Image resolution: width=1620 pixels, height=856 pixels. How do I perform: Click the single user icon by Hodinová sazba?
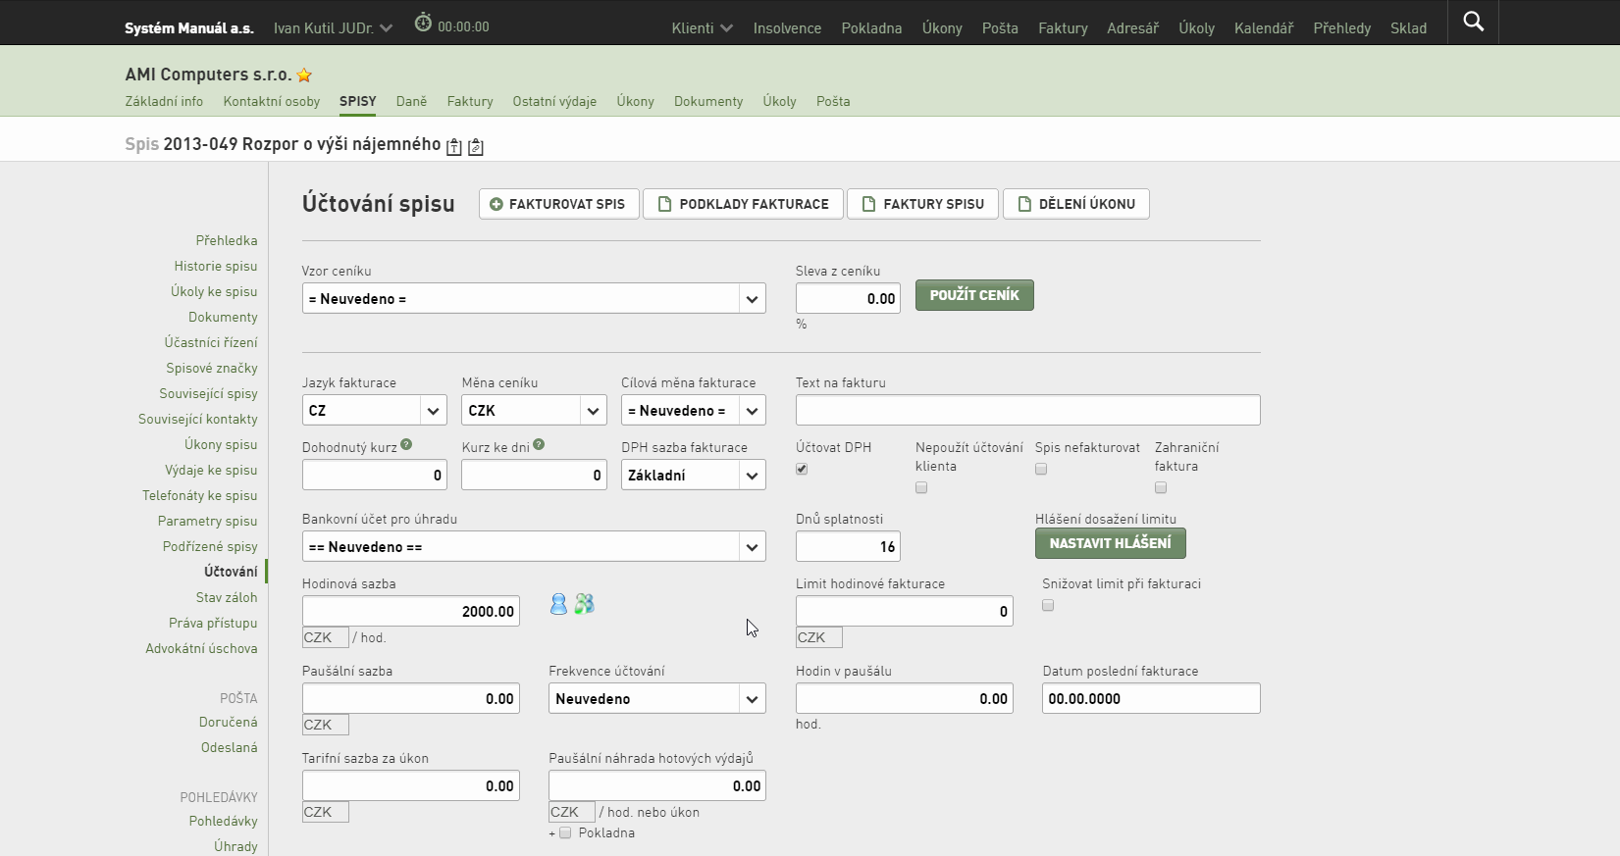[558, 604]
